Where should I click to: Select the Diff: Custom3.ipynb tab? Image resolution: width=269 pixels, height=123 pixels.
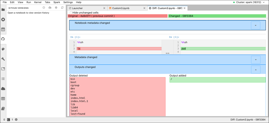click(167, 8)
